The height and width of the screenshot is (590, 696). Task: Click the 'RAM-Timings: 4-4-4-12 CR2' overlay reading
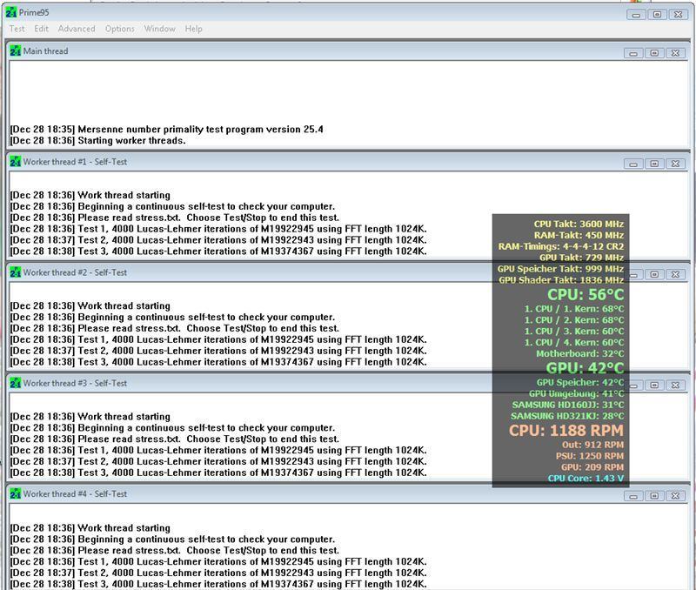[x=561, y=246]
